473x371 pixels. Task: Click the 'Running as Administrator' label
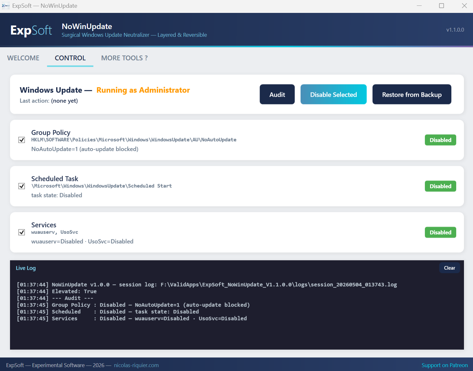[143, 90]
